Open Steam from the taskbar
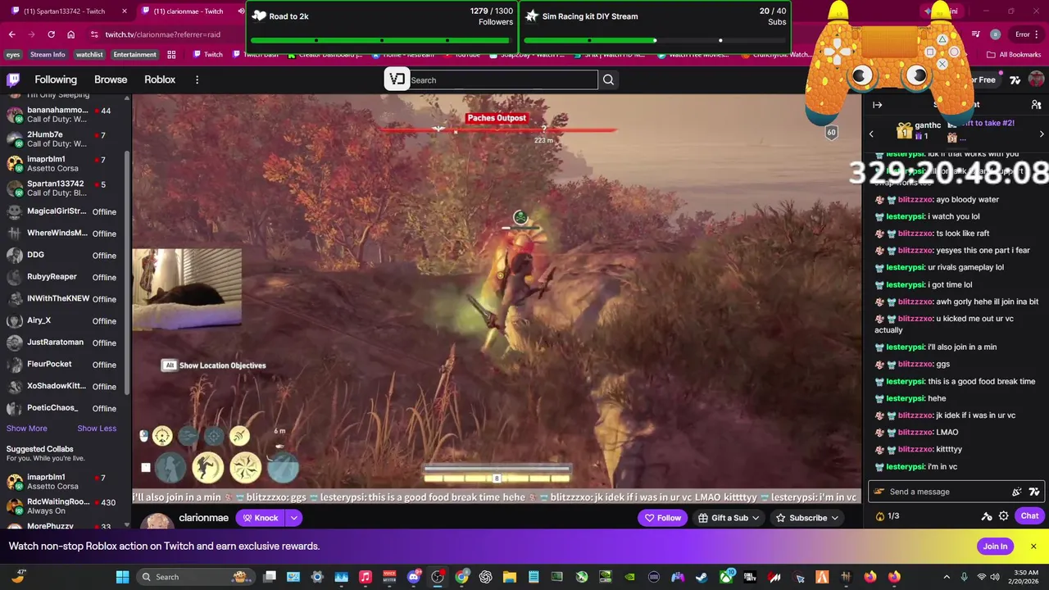1049x590 pixels. click(x=702, y=577)
